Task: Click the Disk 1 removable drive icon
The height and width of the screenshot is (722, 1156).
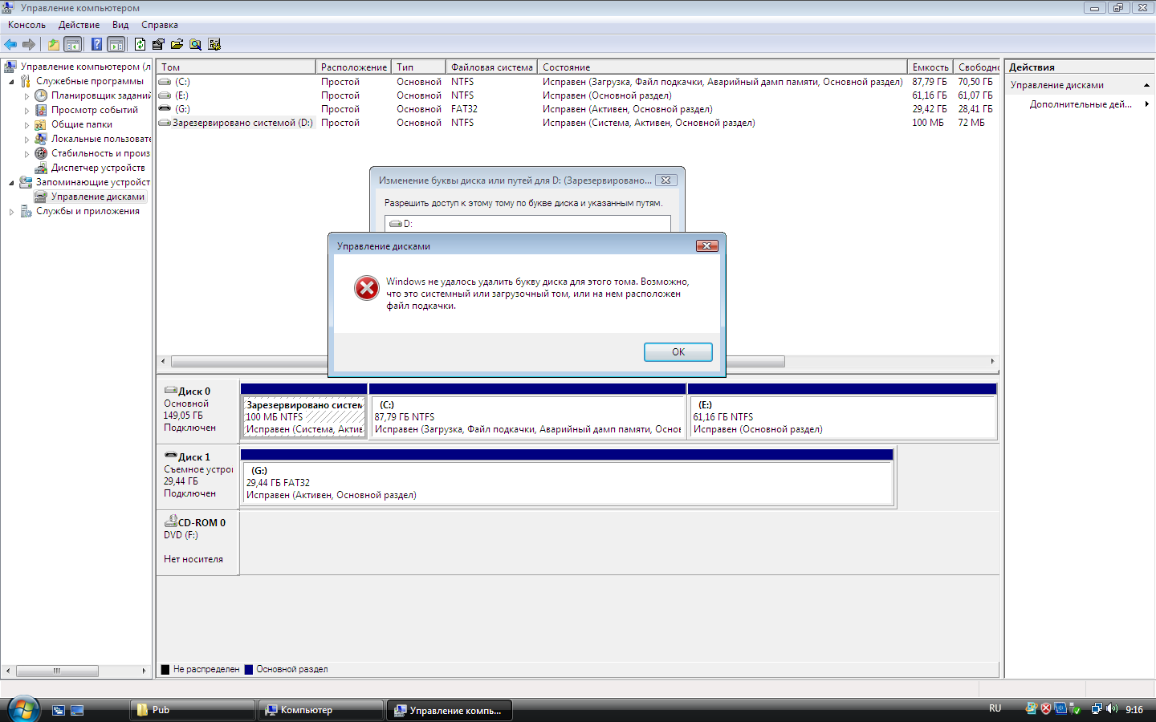Action: pyautogui.click(x=170, y=456)
